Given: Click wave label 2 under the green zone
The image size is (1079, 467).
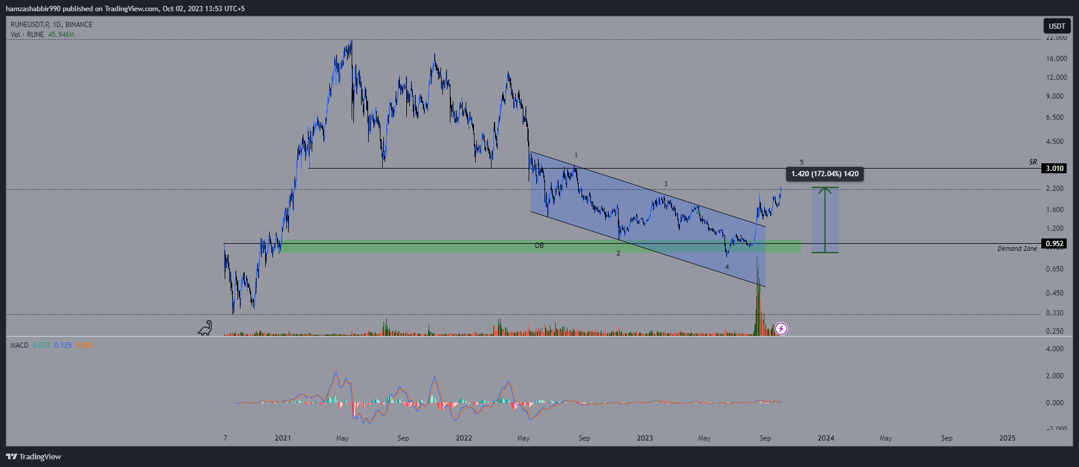Looking at the screenshot, I should tap(618, 253).
